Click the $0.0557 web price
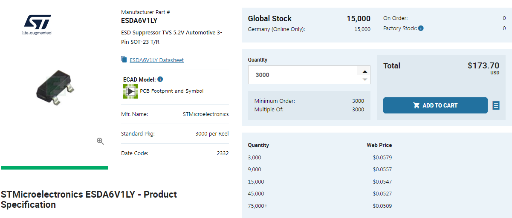The width and height of the screenshot is (512, 218). [382, 170]
